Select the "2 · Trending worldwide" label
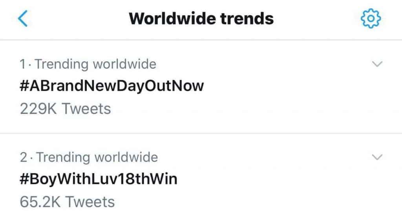This screenshot has height=221, width=402. (x=89, y=157)
